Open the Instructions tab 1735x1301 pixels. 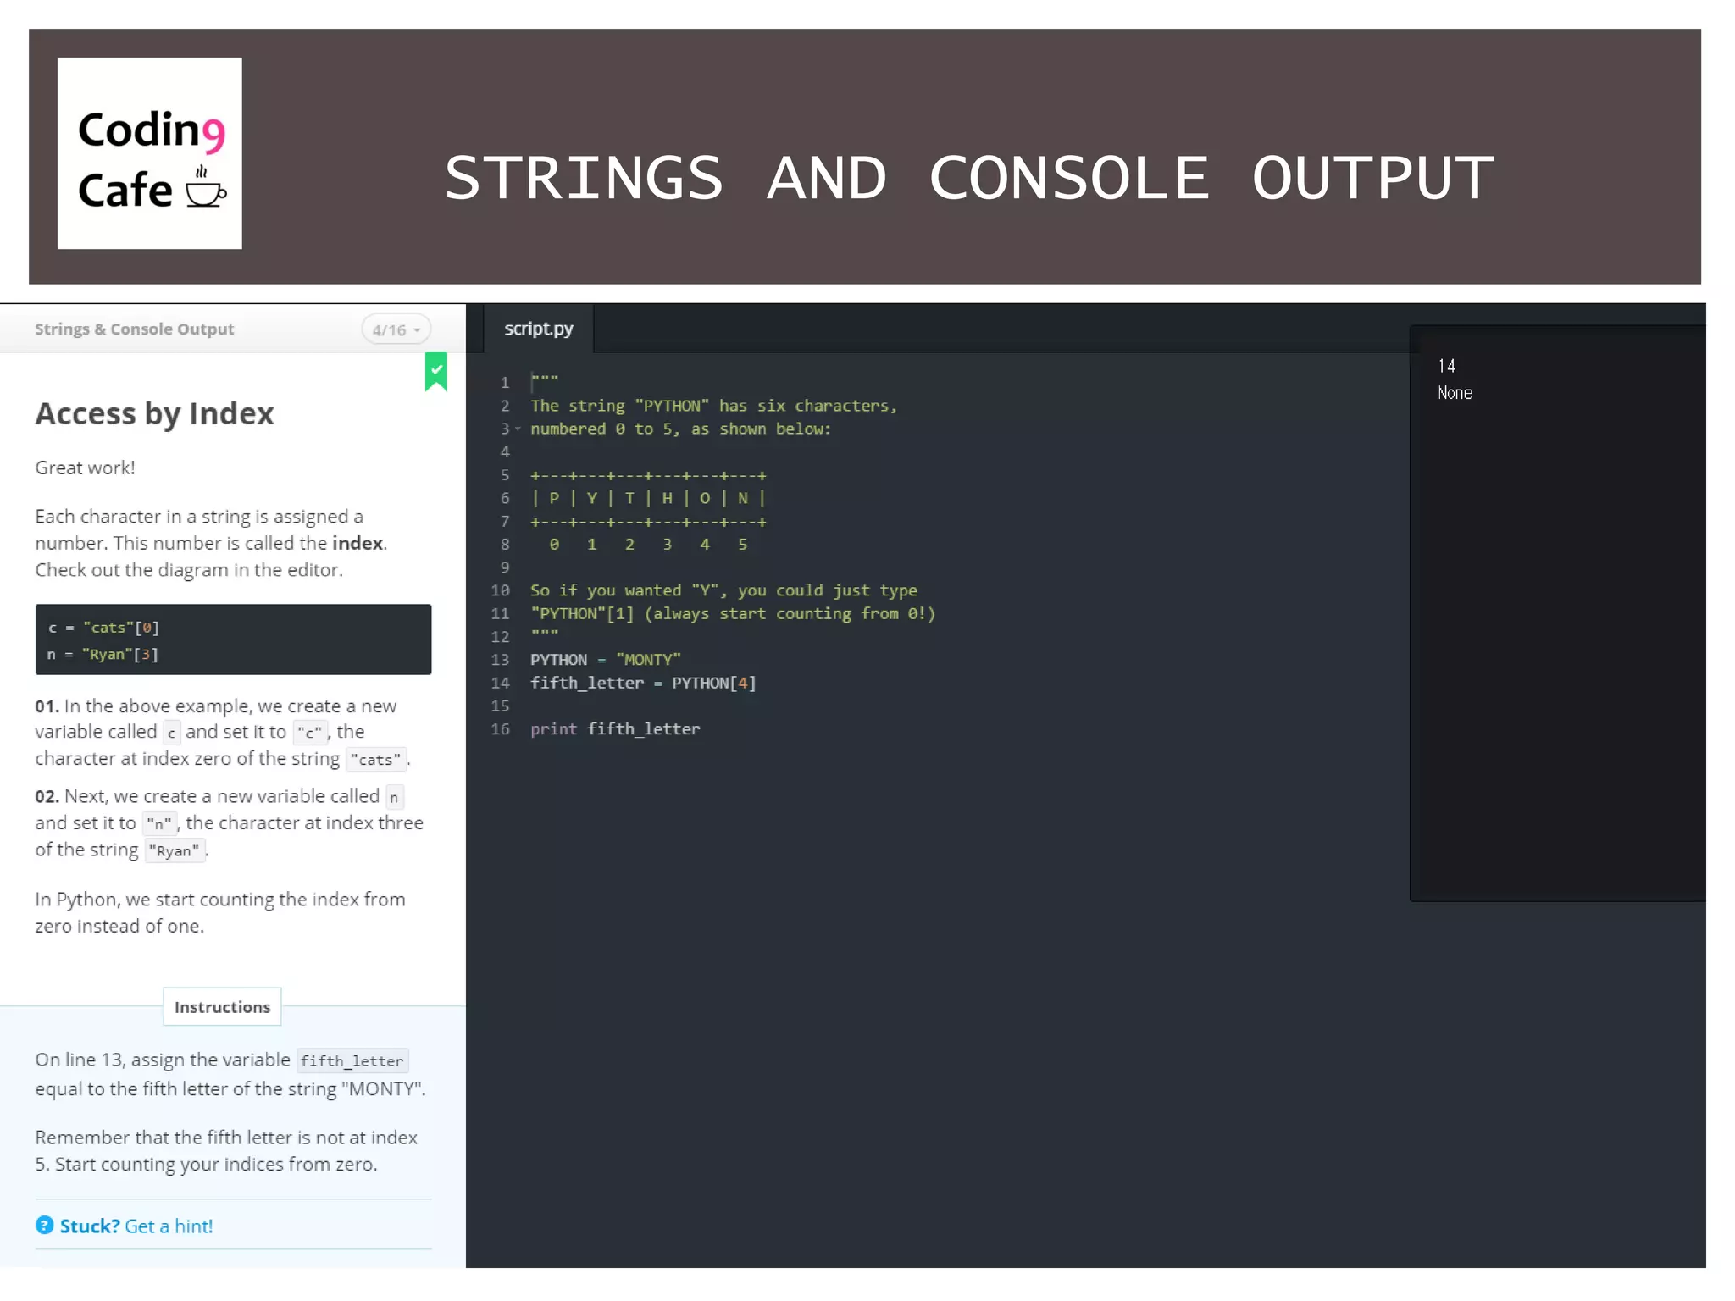tap(222, 1006)
